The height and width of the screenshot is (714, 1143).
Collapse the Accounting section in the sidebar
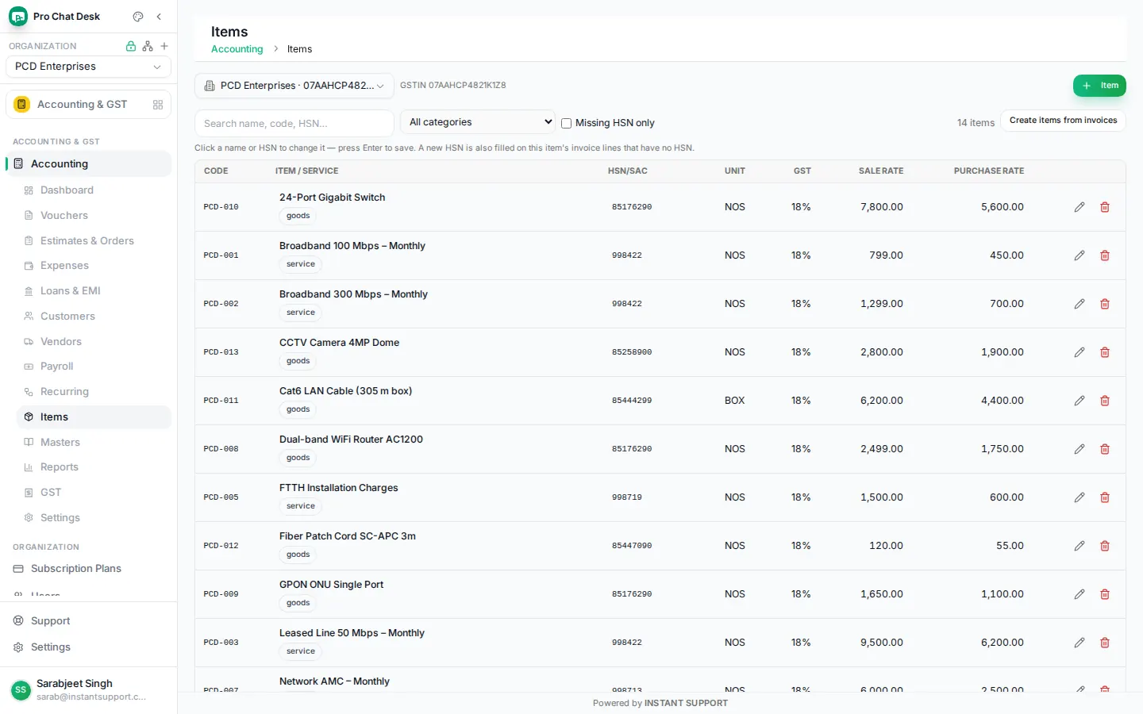tap(88, 163)
